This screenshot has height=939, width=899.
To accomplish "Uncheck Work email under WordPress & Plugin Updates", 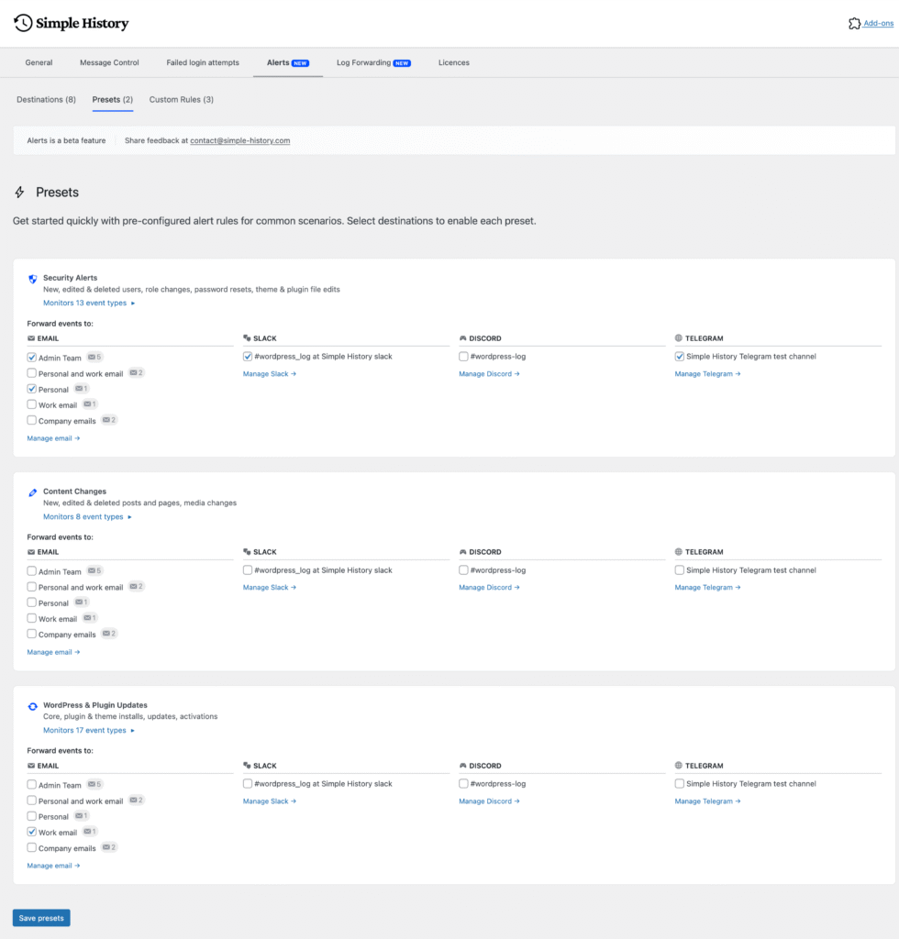I will pyautogui.click(x=32, y=833).
